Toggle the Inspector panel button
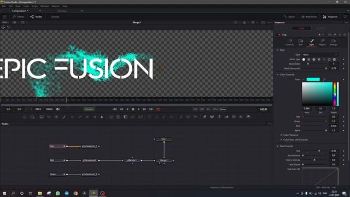The image size is (350, 197). tap(330, 17)
